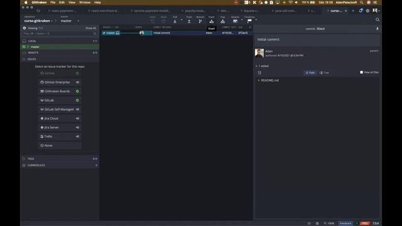402x226 pixels.
Task: Open preferences via the gear icon
Action: click(x=367, y=11)
